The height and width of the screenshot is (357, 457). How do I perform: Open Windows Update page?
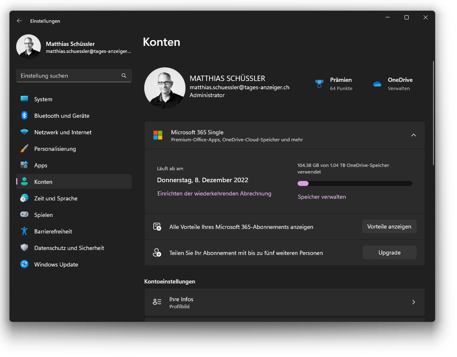(74, 264)
